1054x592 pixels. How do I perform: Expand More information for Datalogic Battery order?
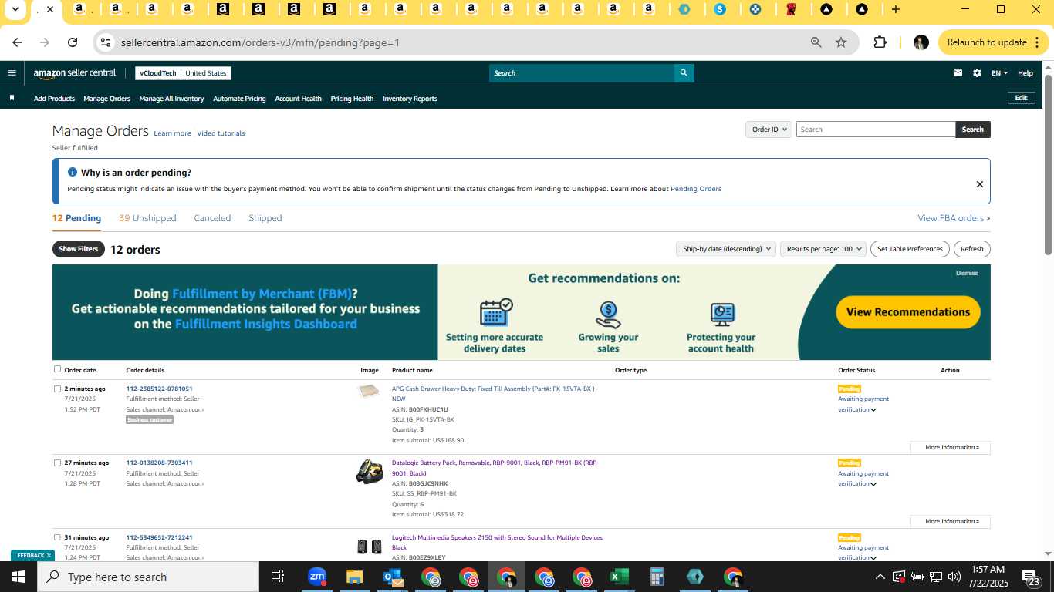point(951,521)
